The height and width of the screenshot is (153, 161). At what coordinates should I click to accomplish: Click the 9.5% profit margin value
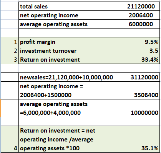141,42
